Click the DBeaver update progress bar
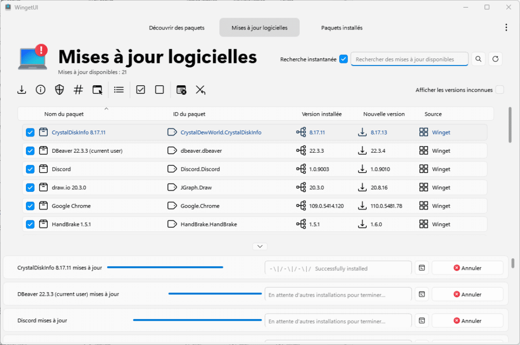This screenshot has width=520, height=345. (215, 294)
